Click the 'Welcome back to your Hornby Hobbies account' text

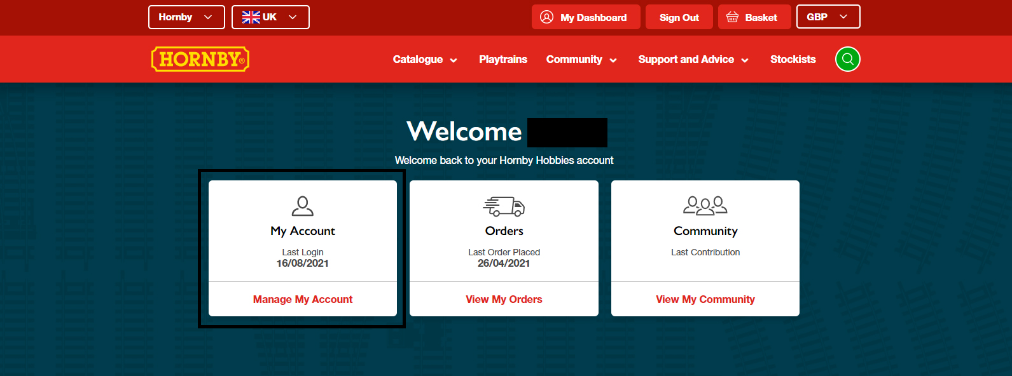tap(504, 160)
